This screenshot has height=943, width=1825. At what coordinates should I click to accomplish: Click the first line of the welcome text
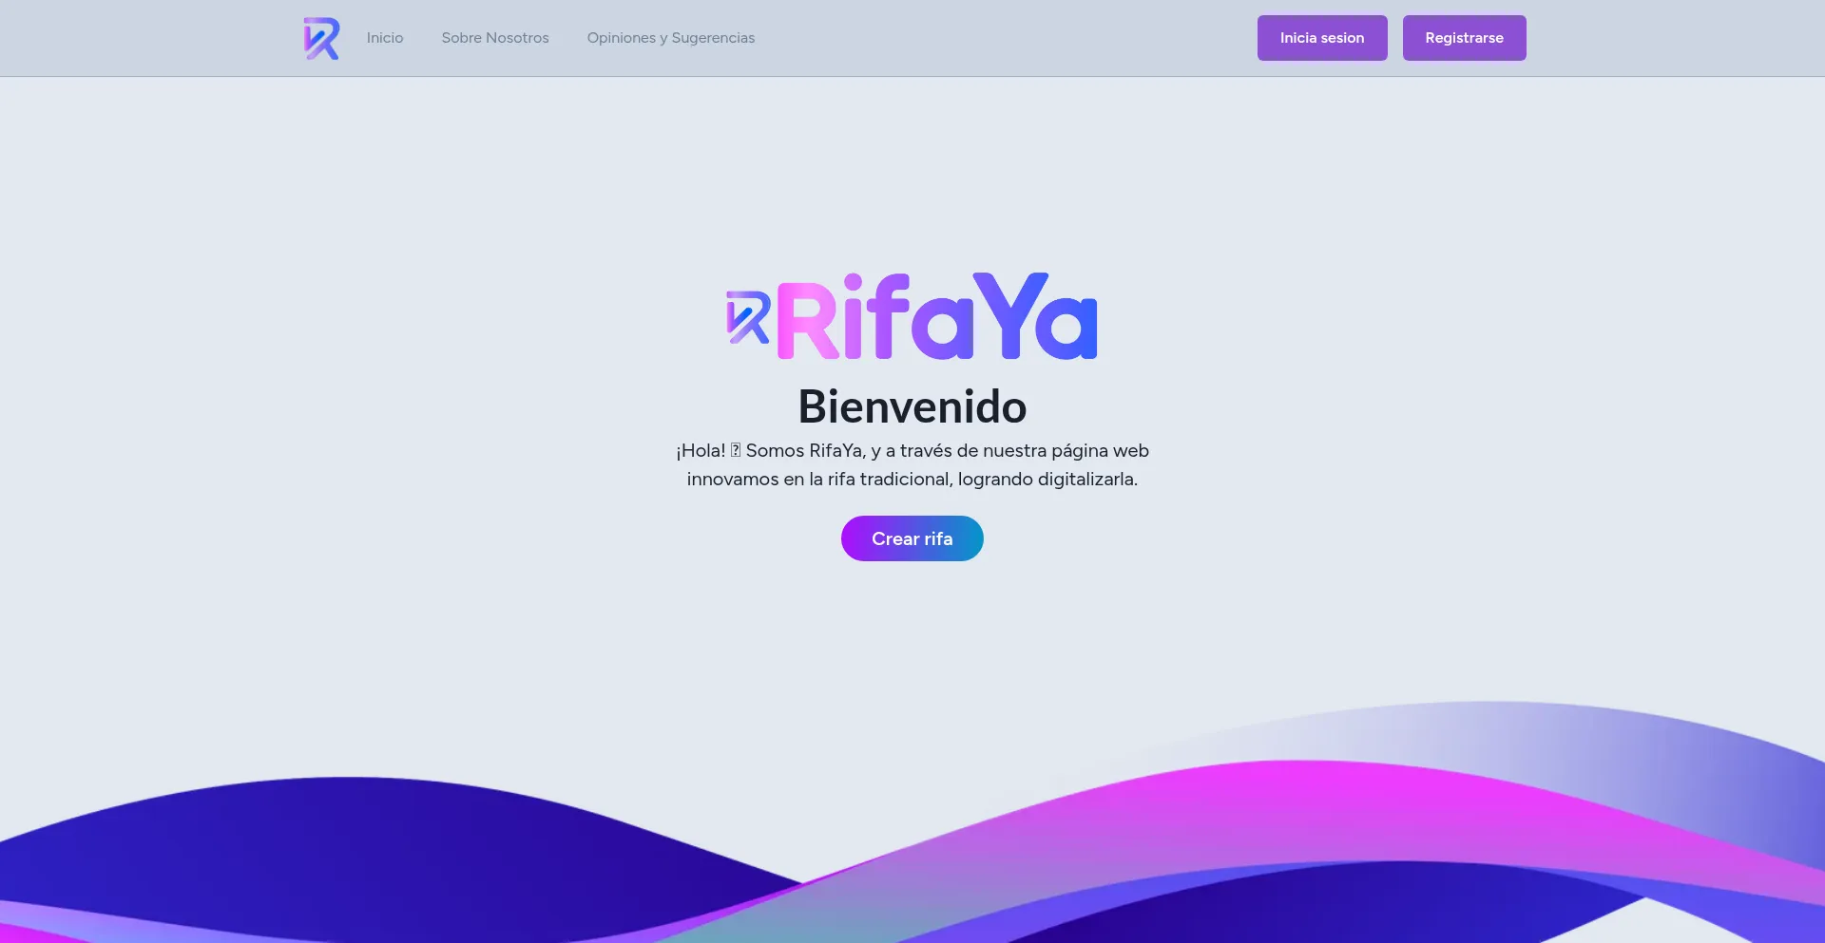[912, 451]
